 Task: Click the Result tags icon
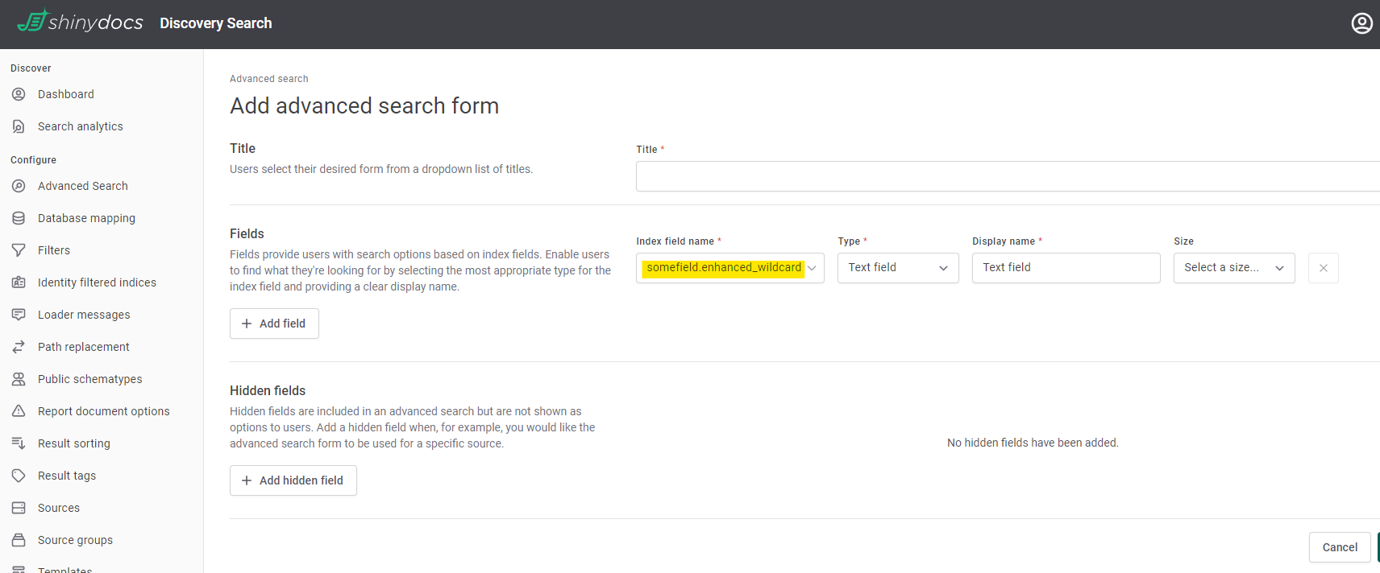[x=19, y=476]
